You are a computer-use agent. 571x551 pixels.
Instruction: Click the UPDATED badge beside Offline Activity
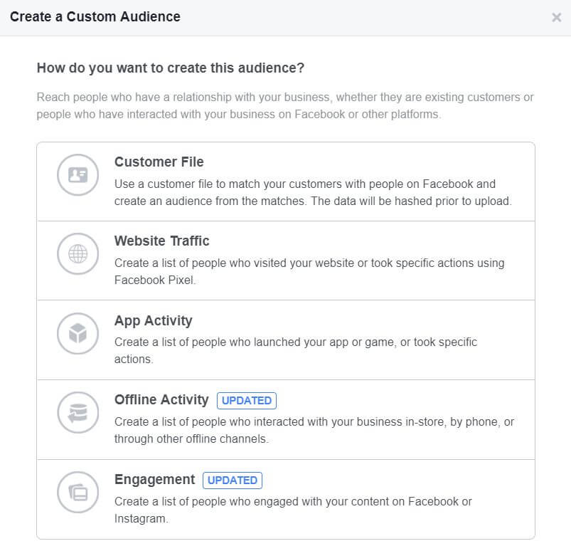click(x=246, y=400)
